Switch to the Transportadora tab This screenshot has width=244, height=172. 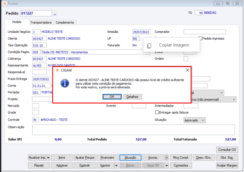(x=41, y=22)
